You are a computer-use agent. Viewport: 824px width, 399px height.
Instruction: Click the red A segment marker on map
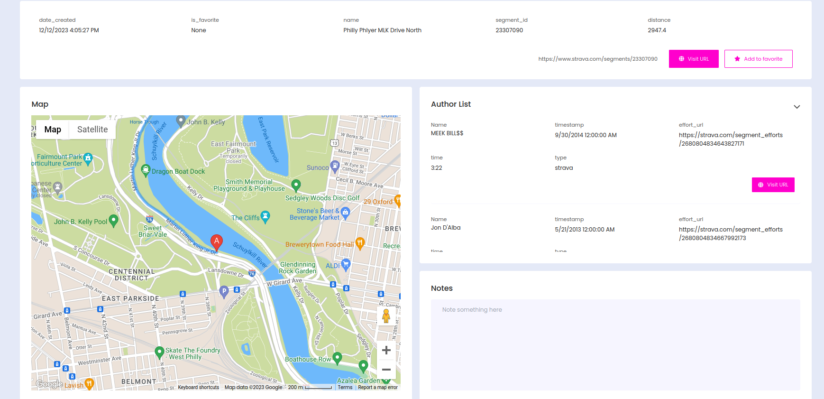217,242
